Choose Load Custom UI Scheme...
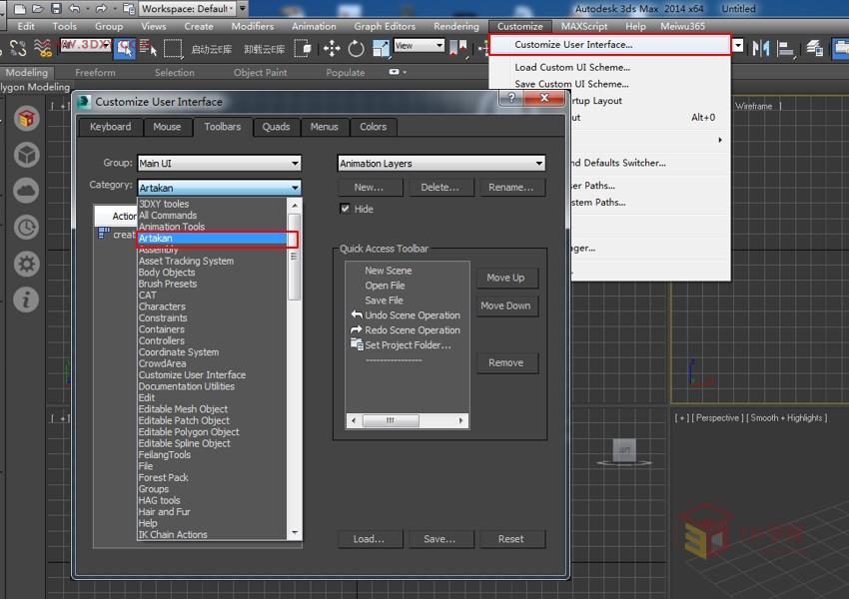 click(x=572, y=67)
